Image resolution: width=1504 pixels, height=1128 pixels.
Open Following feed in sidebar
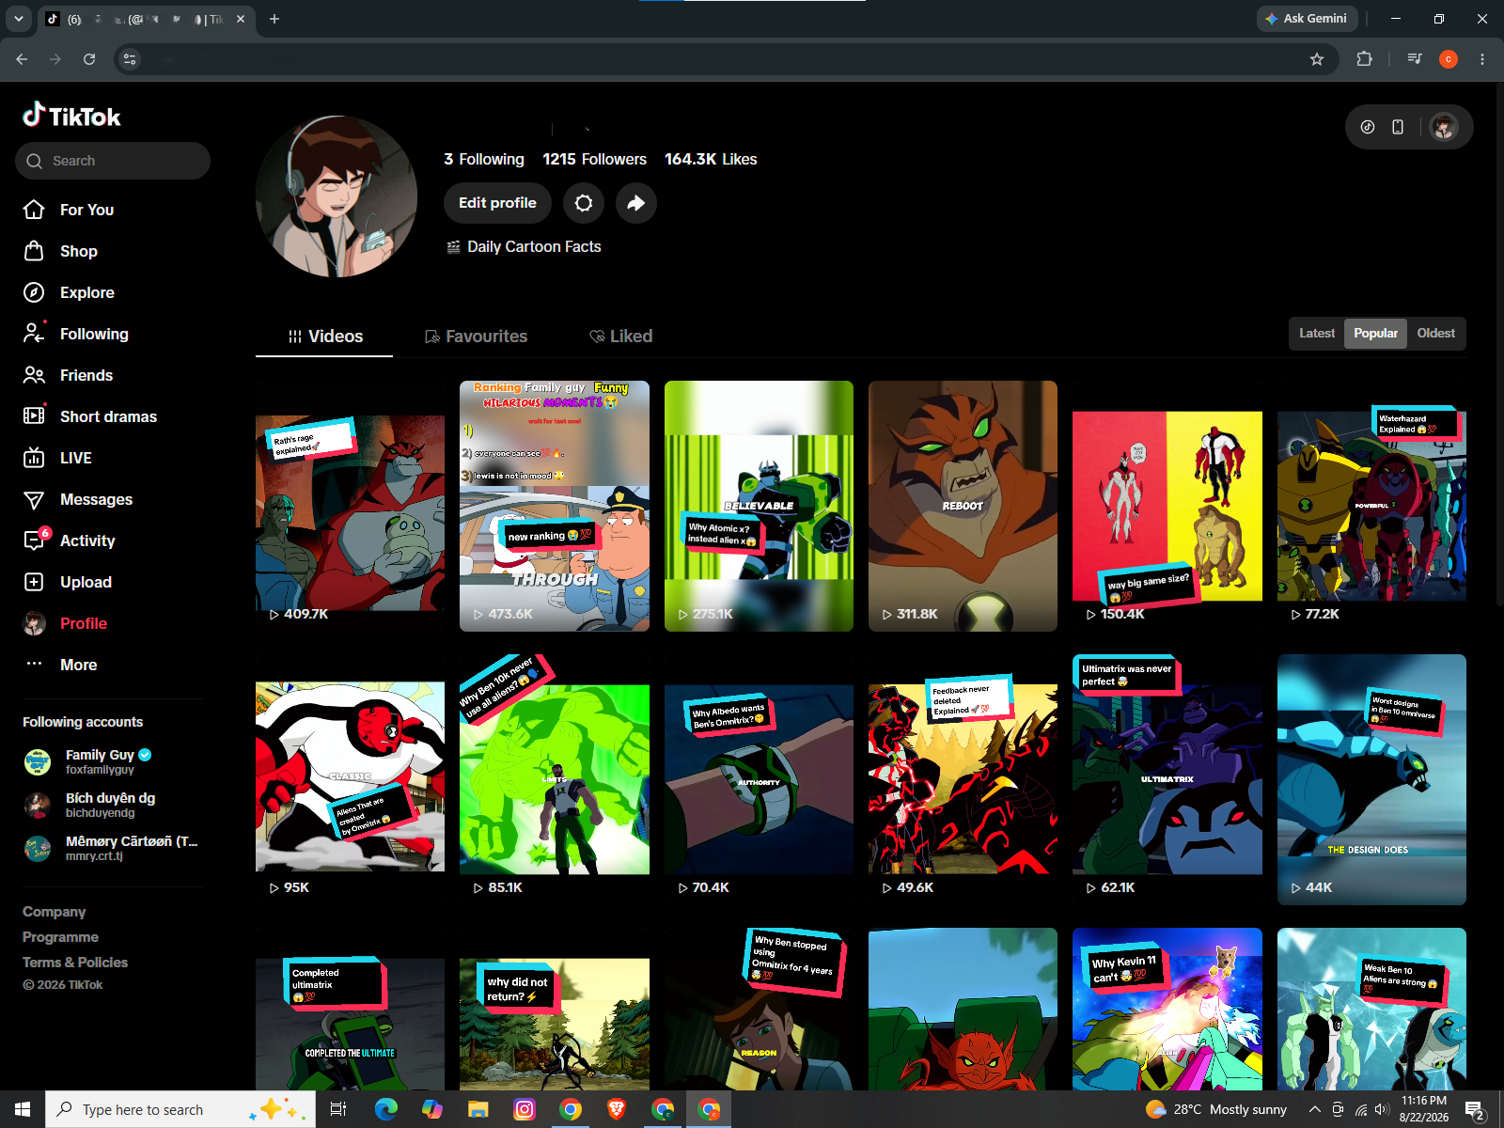pyautogui.click(x=77, y=334)
